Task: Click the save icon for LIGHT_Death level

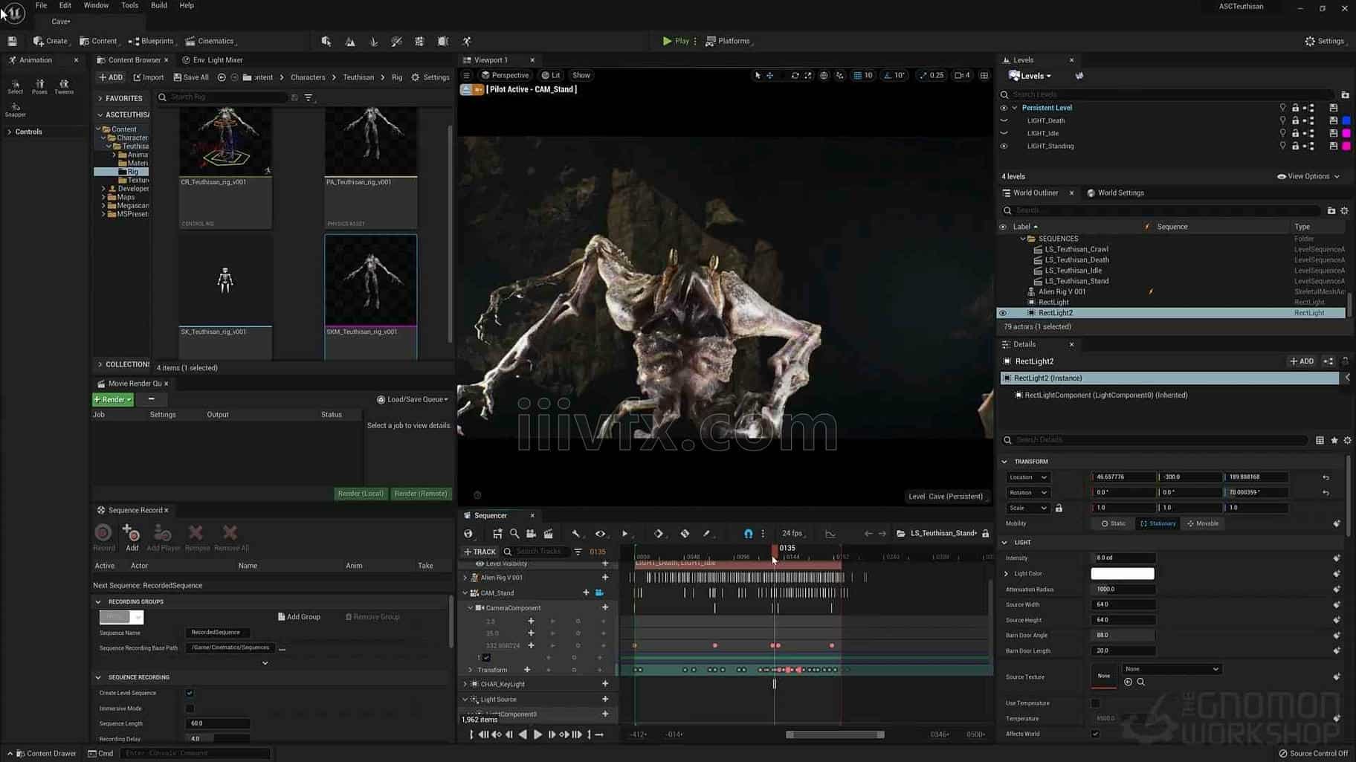Action: tap(1333, 120)
